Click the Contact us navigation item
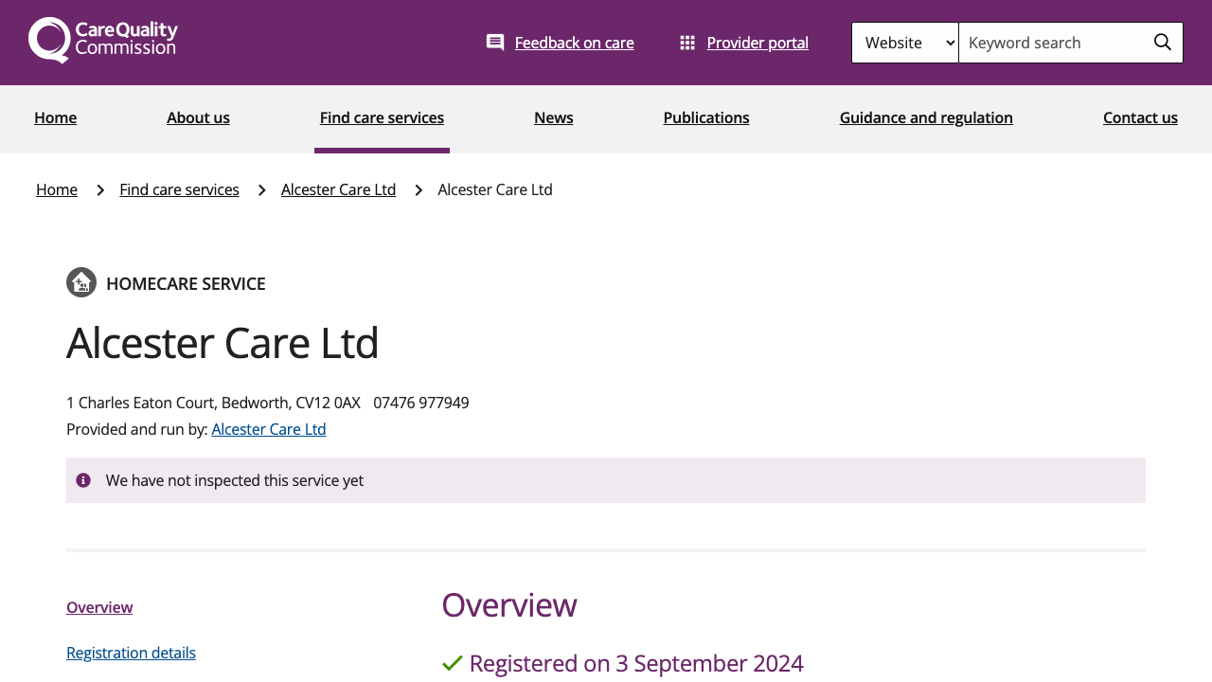Image resolution: width=1212 pixels, height=682 pixels. pyautogui.click(x=1140, y=116)
